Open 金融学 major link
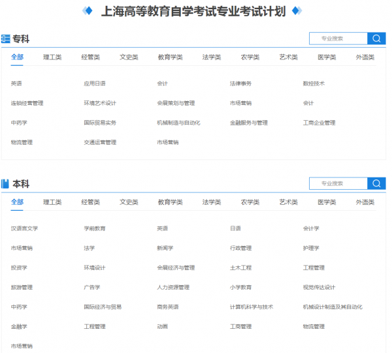This screenshot has height=353, width=392. pyautogui.click(x=19, y=326)
